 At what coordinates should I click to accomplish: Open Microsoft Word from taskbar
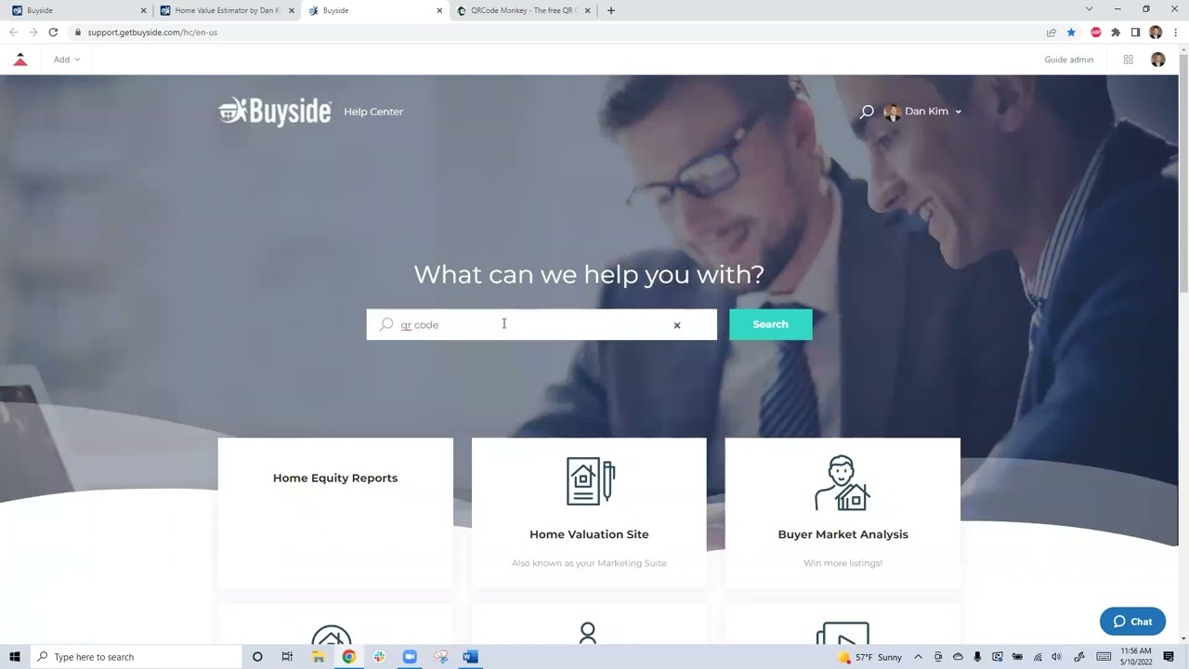[470, 657]
